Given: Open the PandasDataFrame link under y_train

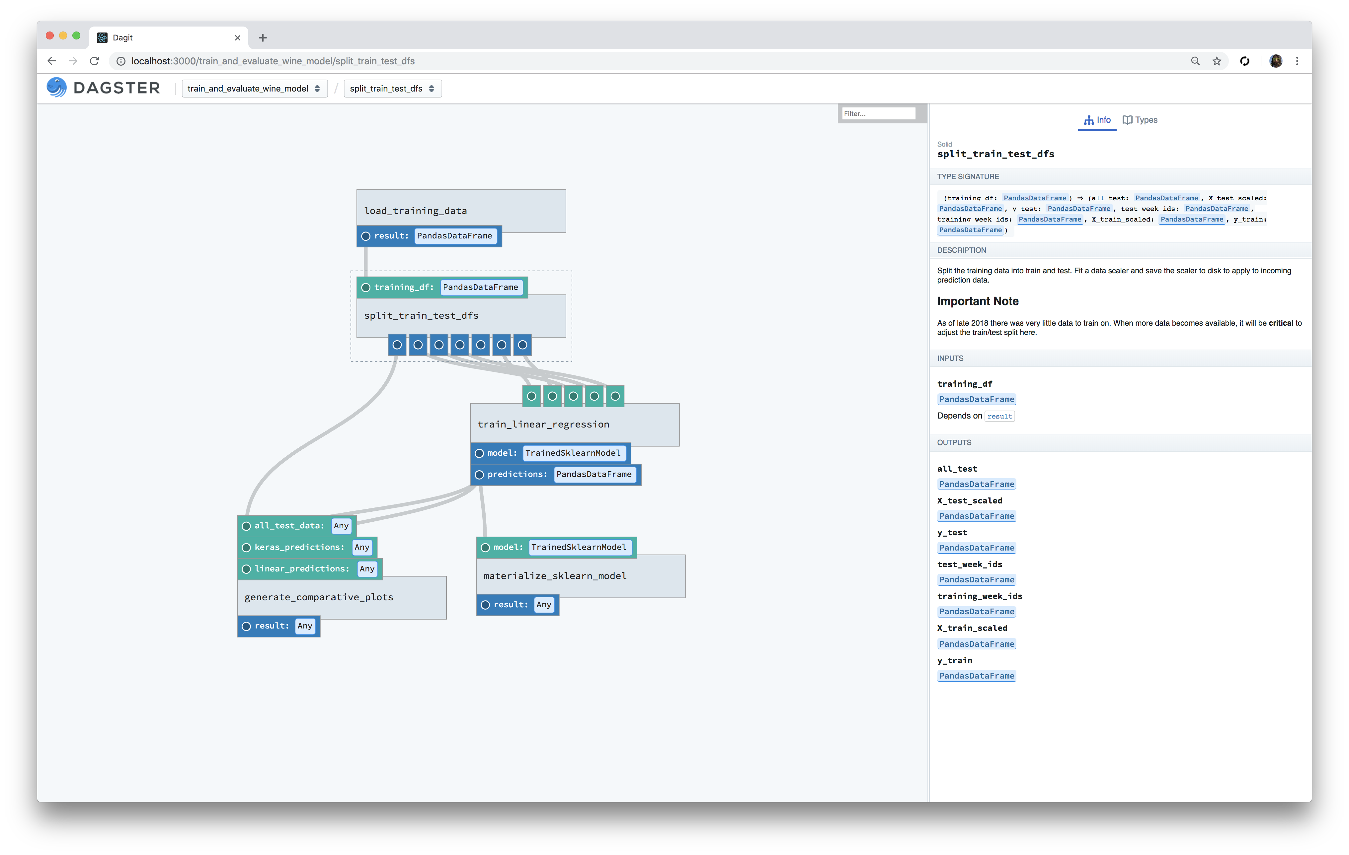Looking at the screenshot, I should pos(977,675).
